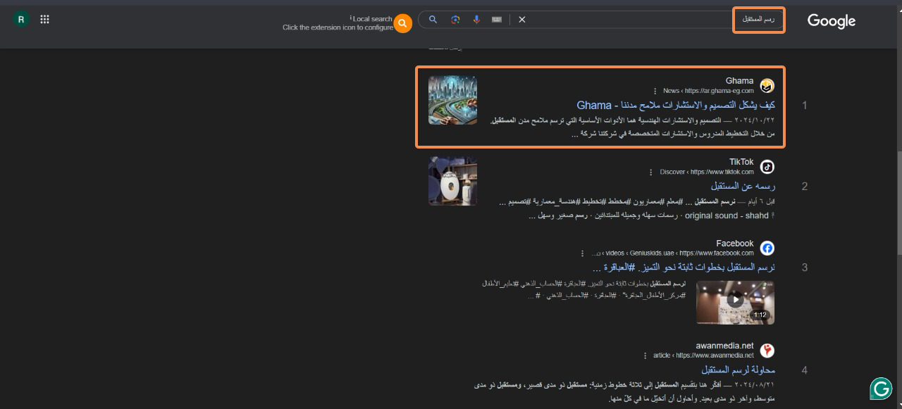Start voice search with the microphone

click(476, 20)
